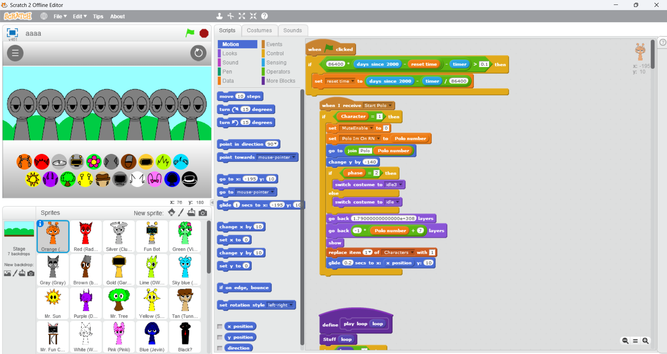This screenshot has height=354, width=667.
Task: Select the Fun Bot sprite
Action: pos(152,236)
